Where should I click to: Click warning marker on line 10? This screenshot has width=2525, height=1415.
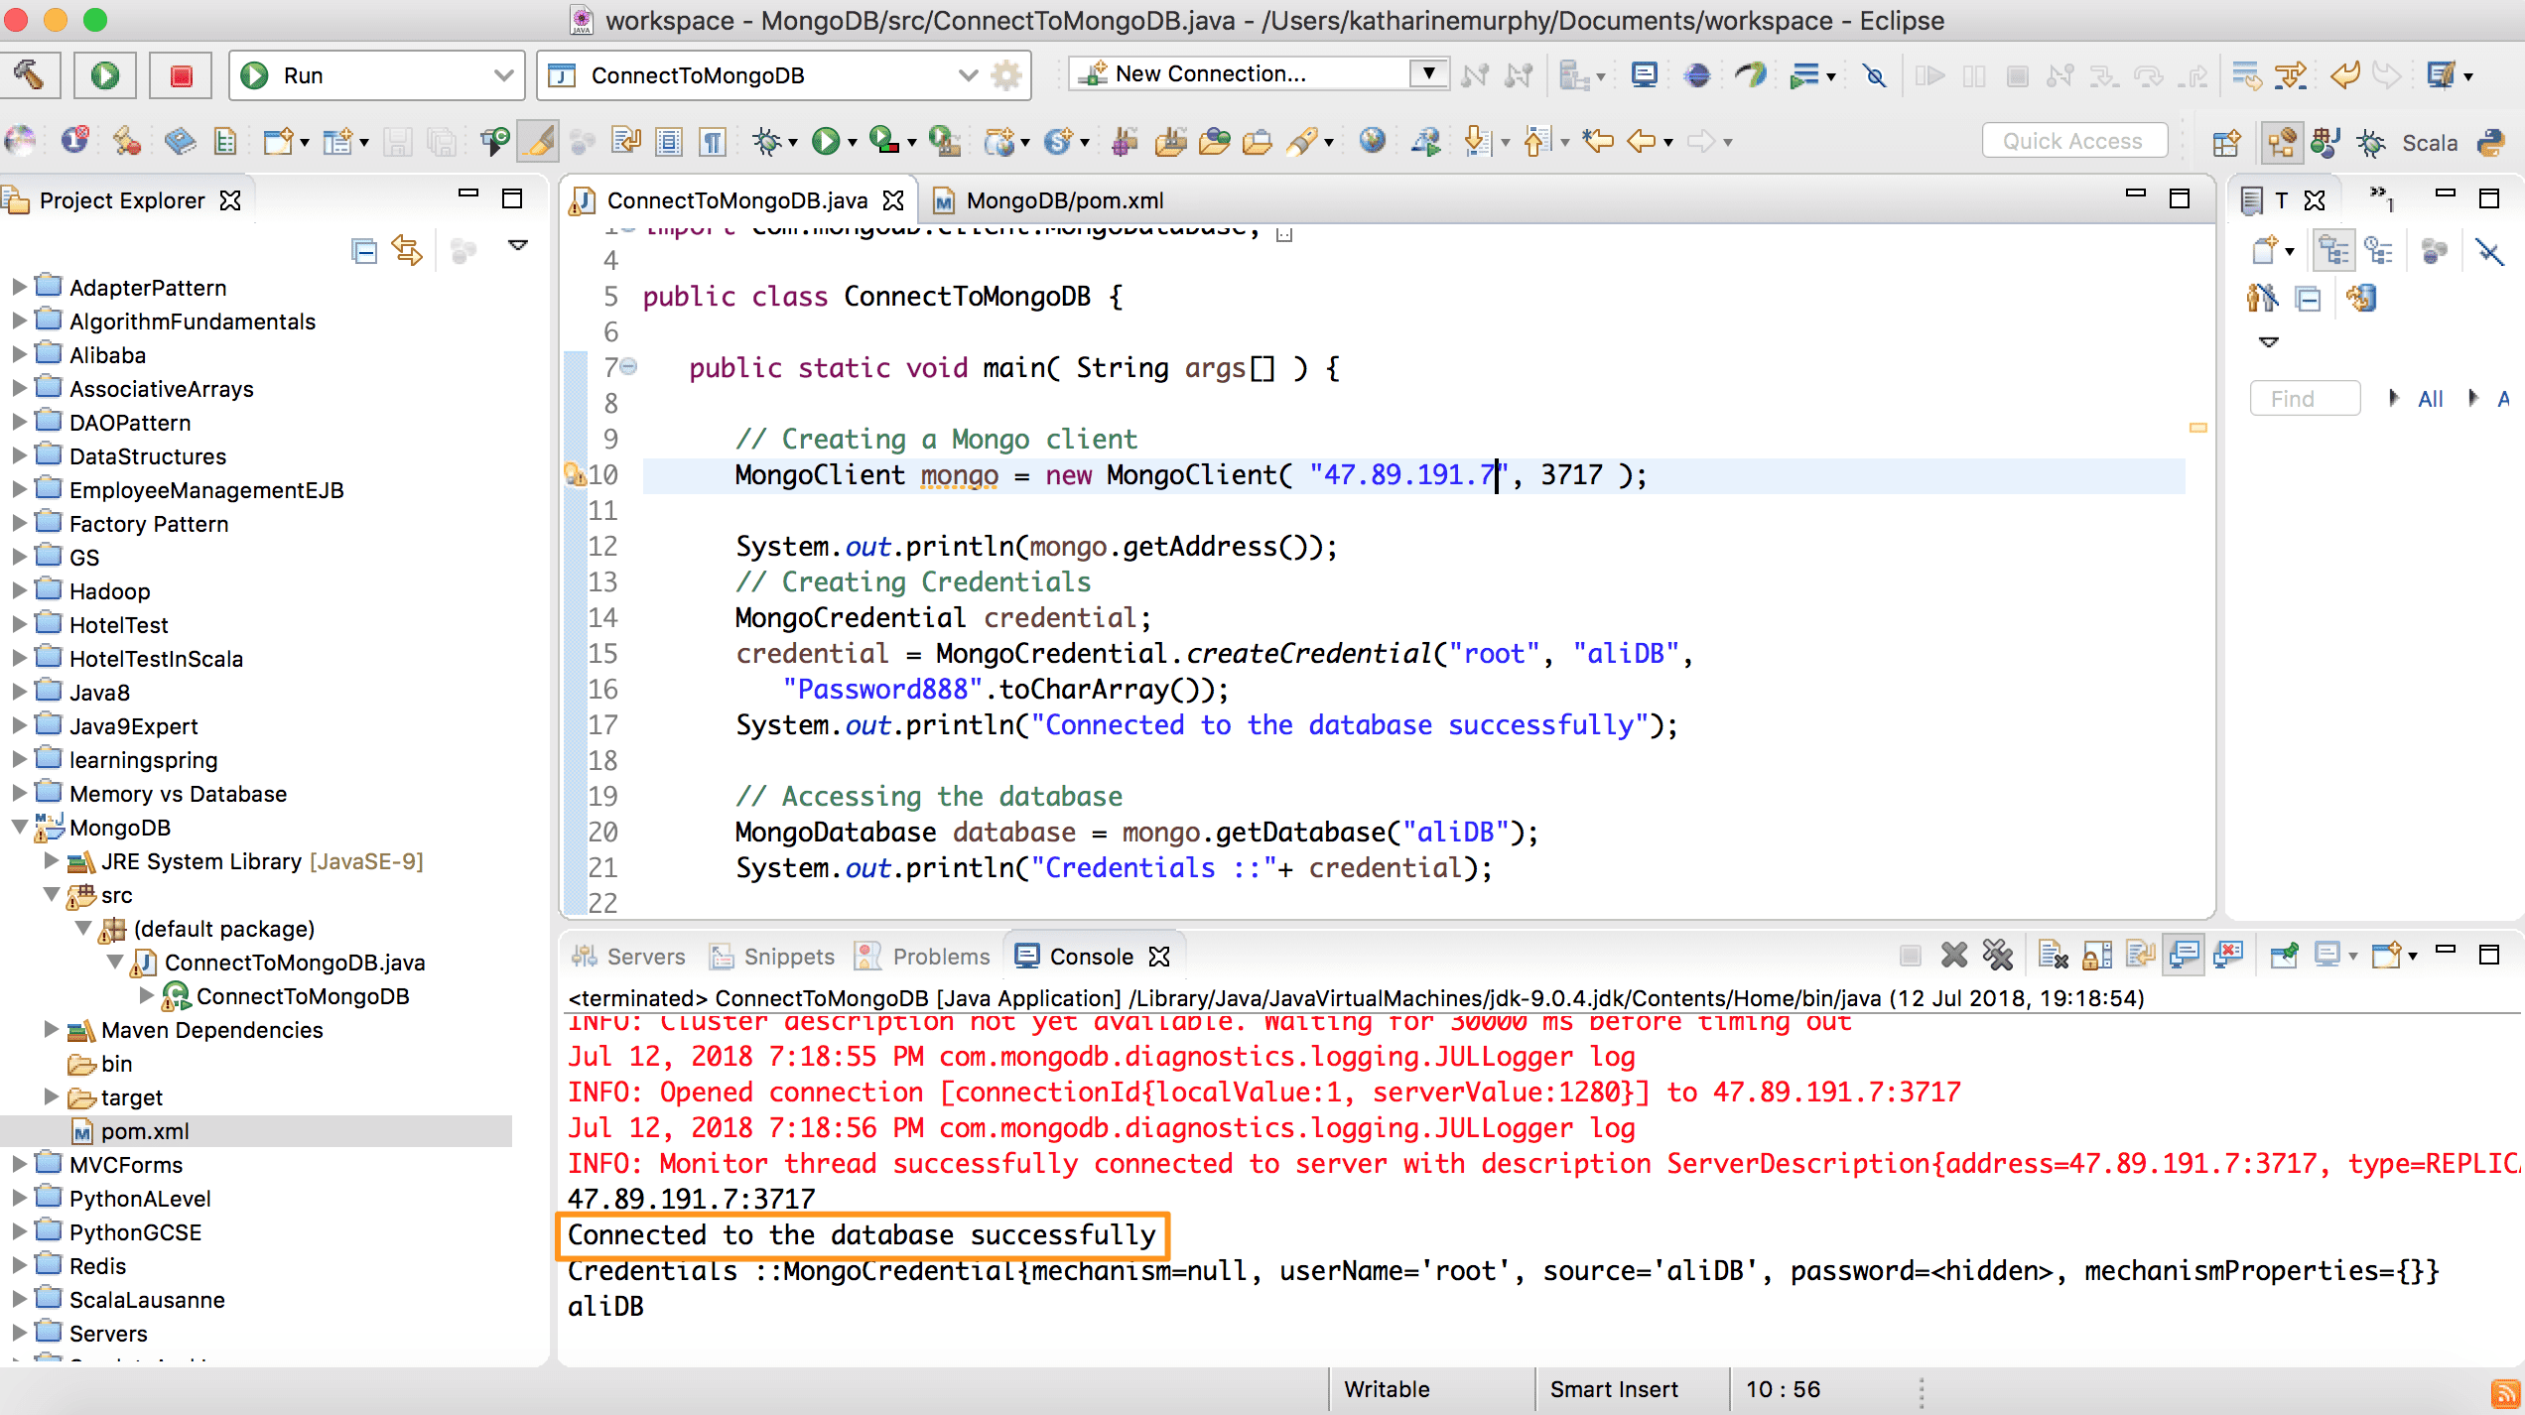pyautogui.click(x=574, y=474)
